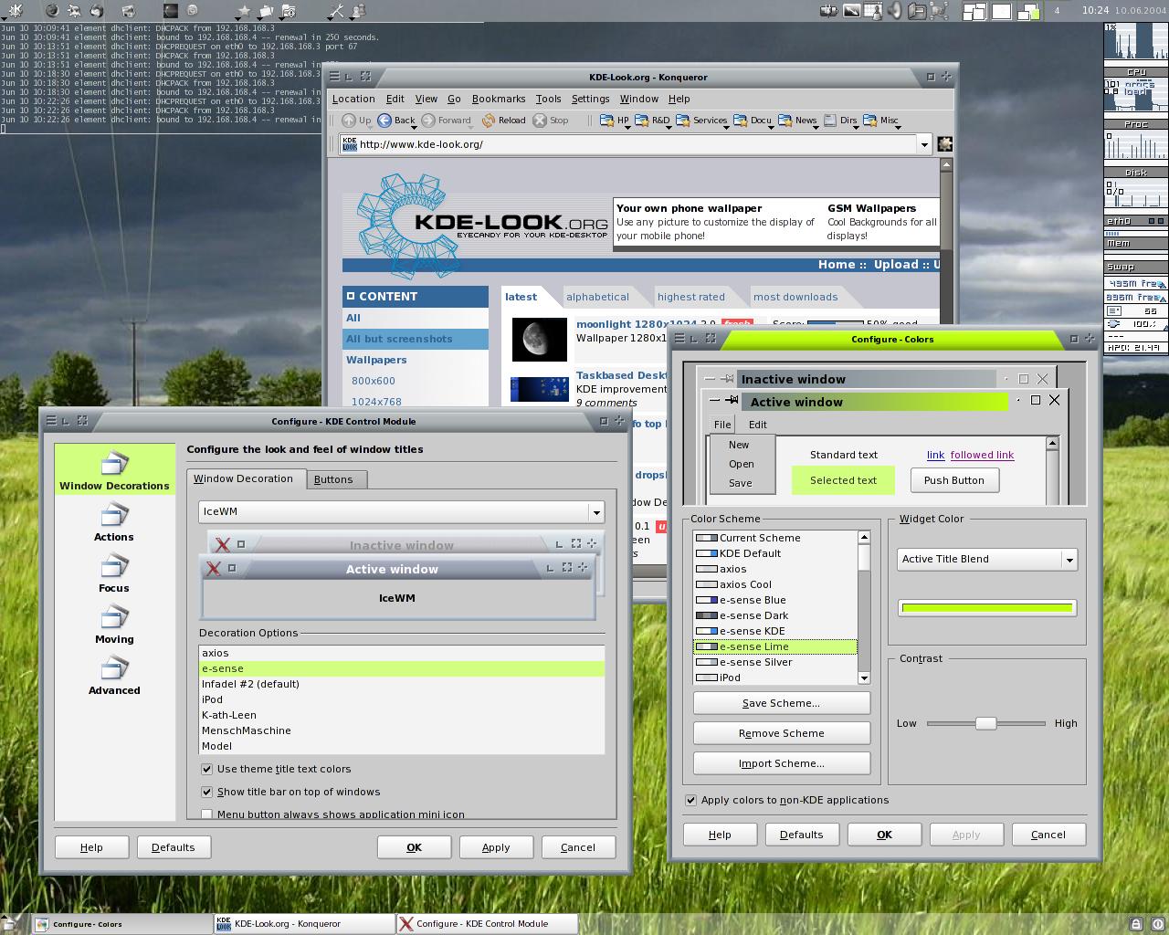Open the Tools menu in Konqueror
The width and height of the screenshot is (1169, 935).
[x=548, y=99]
